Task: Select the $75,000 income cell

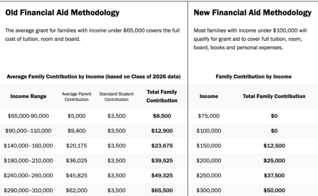Action: point(209,116)
